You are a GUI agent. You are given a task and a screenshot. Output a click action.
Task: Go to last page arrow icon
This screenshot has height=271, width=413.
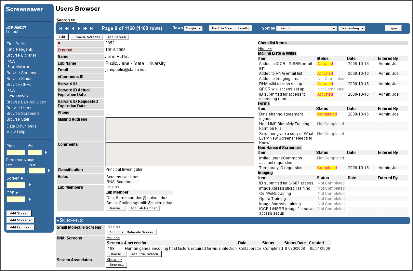click(91, 29)
